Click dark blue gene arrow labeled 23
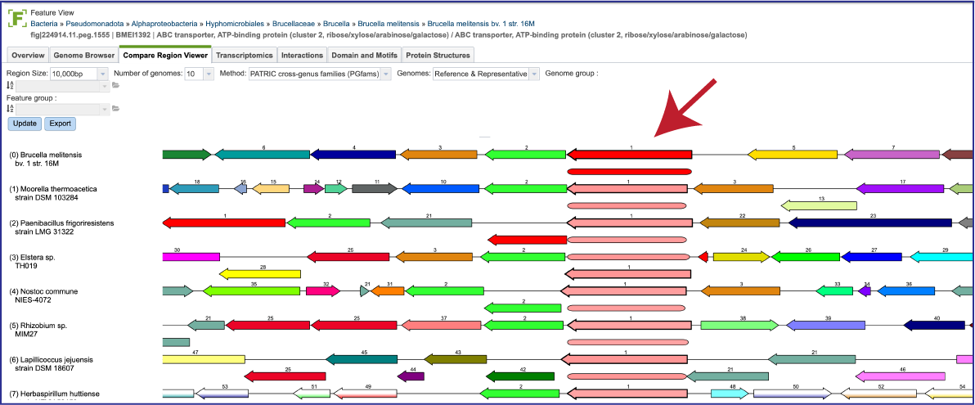The width and height of the screenshot is (975, 405). tap(870, 223)
